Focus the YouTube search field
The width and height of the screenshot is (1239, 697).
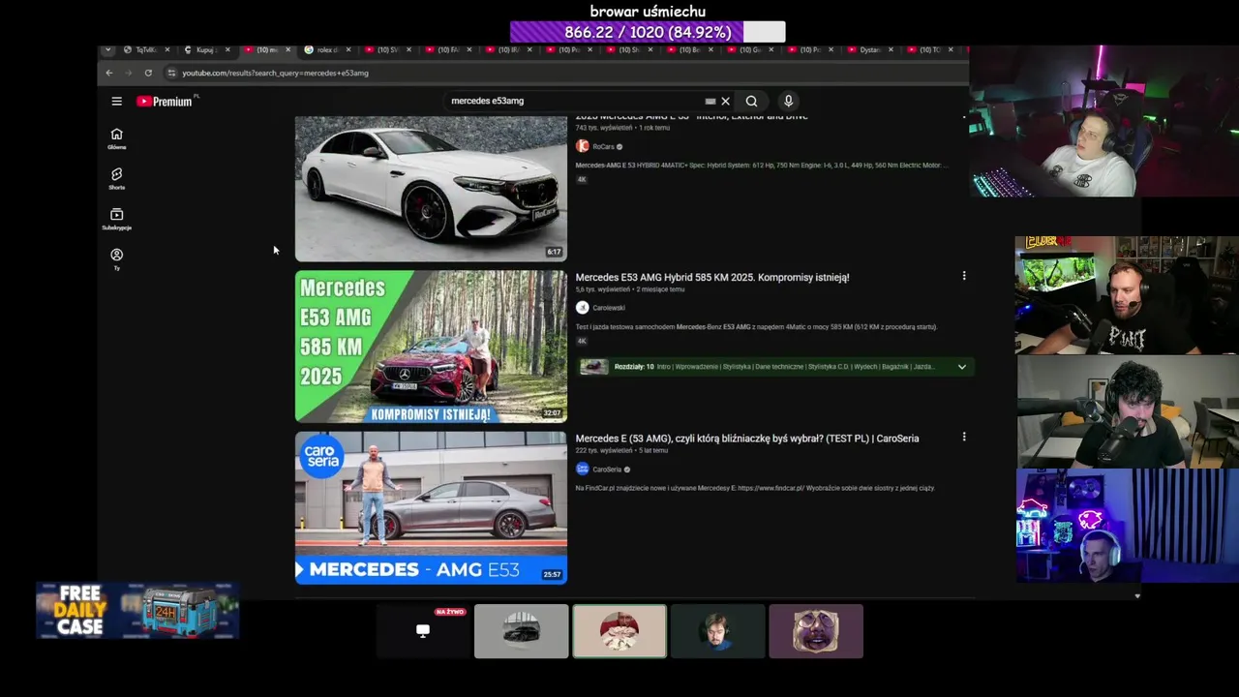click(x=576, y=101)
